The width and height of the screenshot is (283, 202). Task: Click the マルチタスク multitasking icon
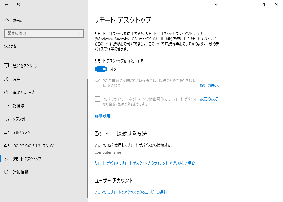(7, 132)
